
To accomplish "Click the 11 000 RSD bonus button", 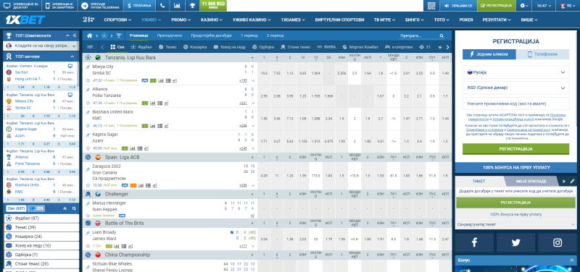I will tap(213, 6).
